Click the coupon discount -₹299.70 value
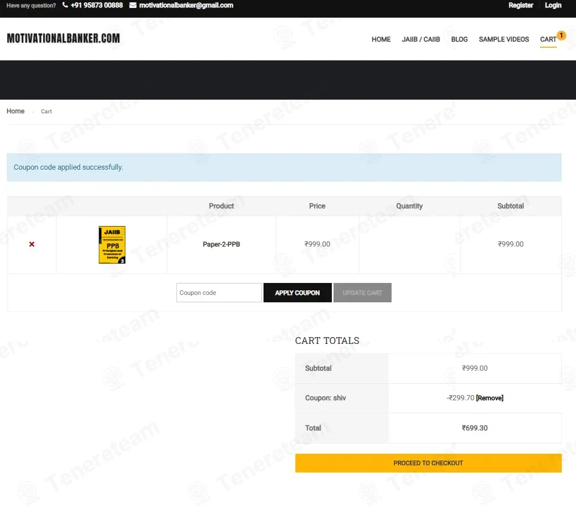This screenshot has width=576, height=509. [460, 398]
